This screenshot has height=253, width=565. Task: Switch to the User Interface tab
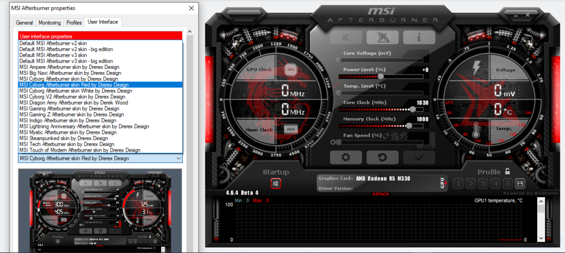pyautogui.click(x=103, y=21)
